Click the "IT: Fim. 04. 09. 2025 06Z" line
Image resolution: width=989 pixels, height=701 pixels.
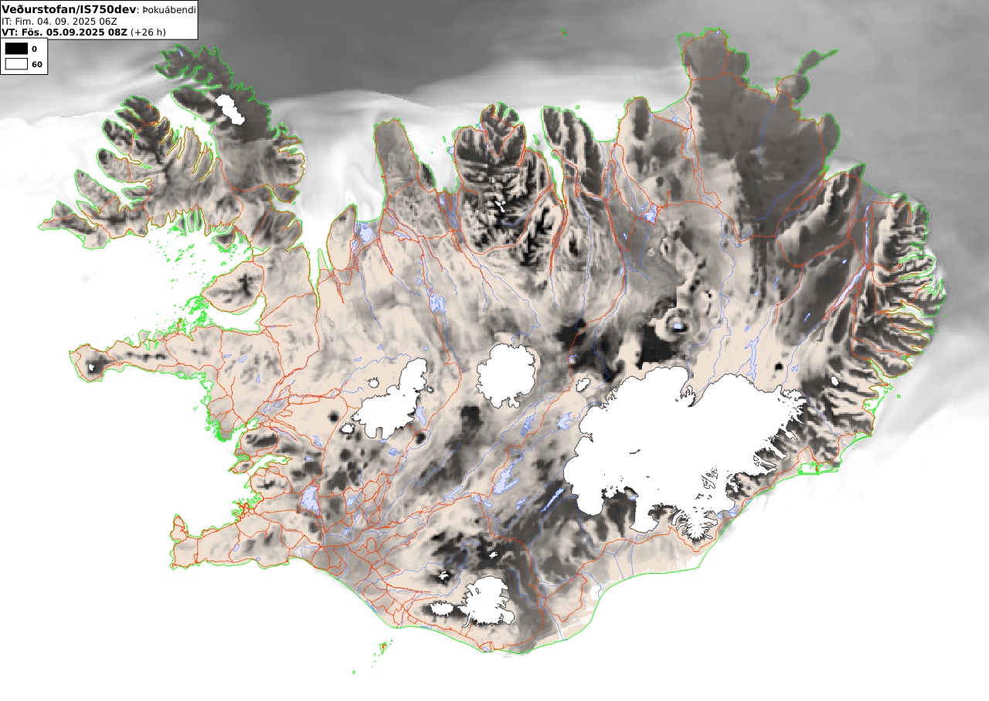[x=59, y=22]
